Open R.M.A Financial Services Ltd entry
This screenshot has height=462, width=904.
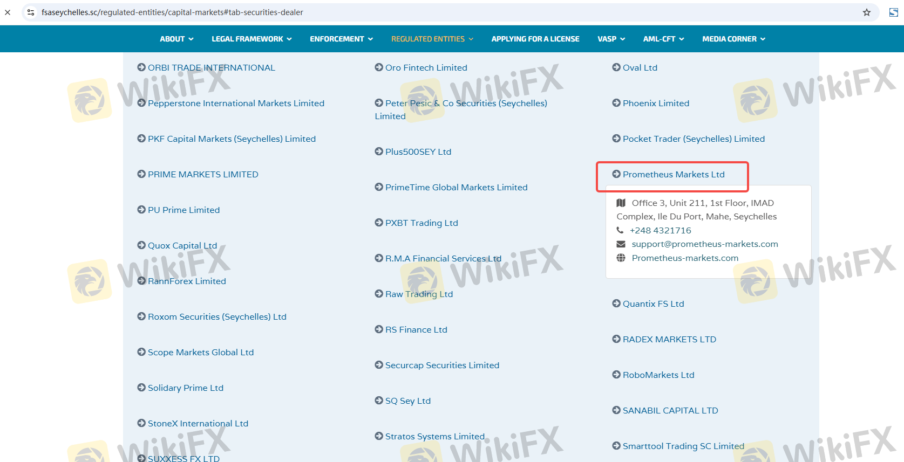(x=443, y=258)
